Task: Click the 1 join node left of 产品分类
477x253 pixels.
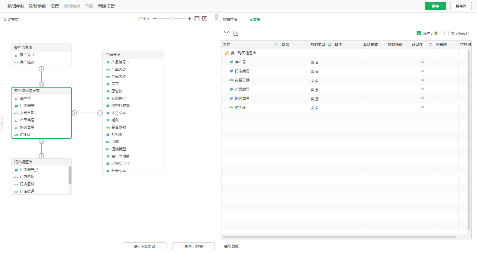Action: pos(100,113)
